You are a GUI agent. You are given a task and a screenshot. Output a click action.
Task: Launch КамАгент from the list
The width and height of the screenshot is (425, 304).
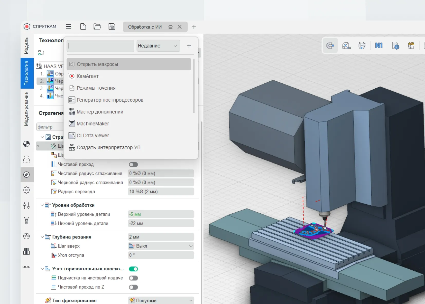pyautogui.click(x=129, y=76)
